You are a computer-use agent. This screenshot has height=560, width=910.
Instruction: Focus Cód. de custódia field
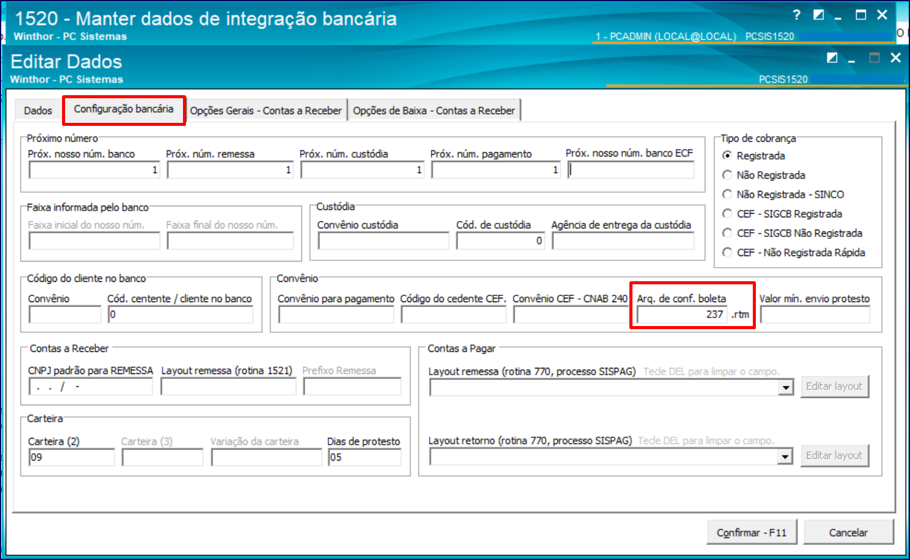pyautogui.click(x=500, y=241)
